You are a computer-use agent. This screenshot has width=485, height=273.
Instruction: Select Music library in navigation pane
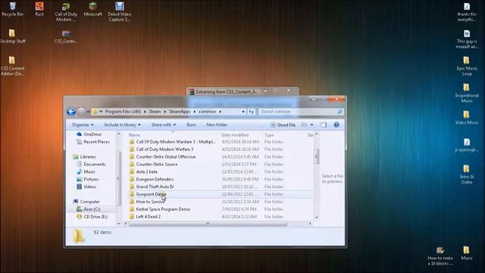[x=86, y=172]
